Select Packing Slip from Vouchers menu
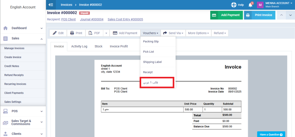Screen dimensions: 295x137 (158, 42)
